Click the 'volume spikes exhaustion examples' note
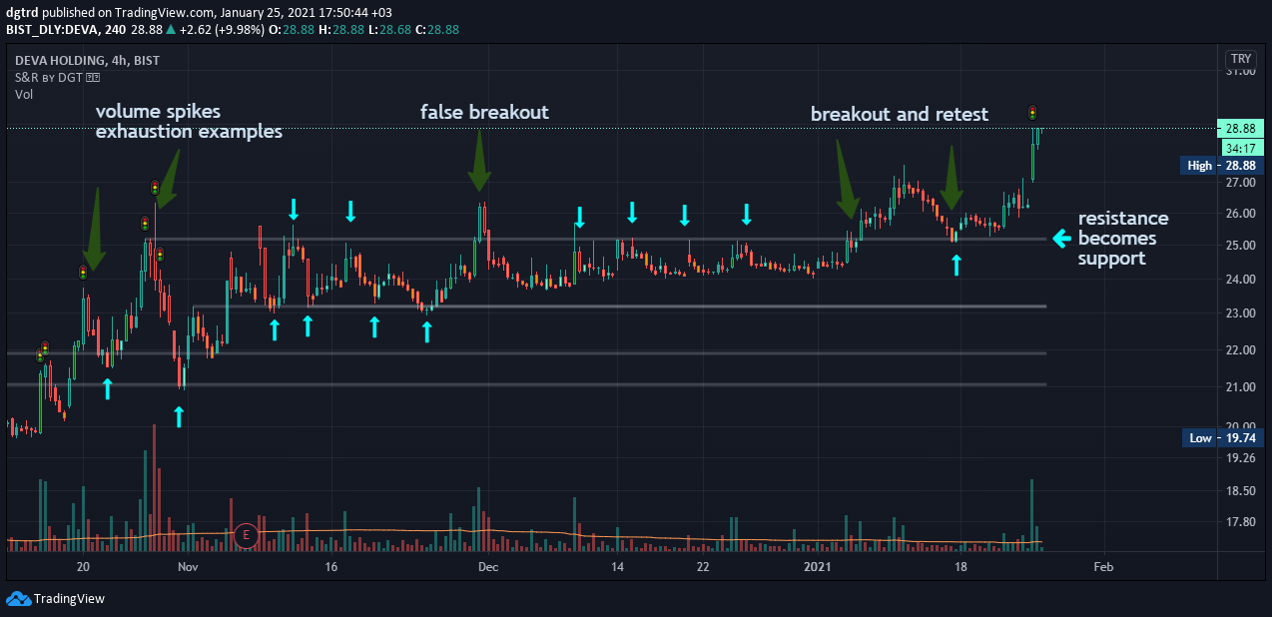 (189, 121)
